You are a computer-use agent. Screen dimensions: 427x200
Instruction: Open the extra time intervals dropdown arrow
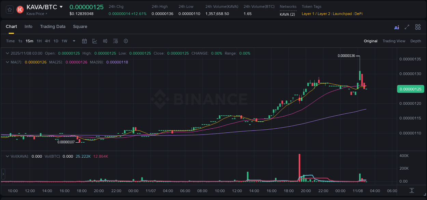73,41
